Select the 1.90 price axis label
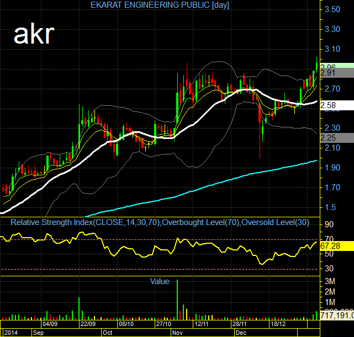354x337 pixels. coord(332,168)
